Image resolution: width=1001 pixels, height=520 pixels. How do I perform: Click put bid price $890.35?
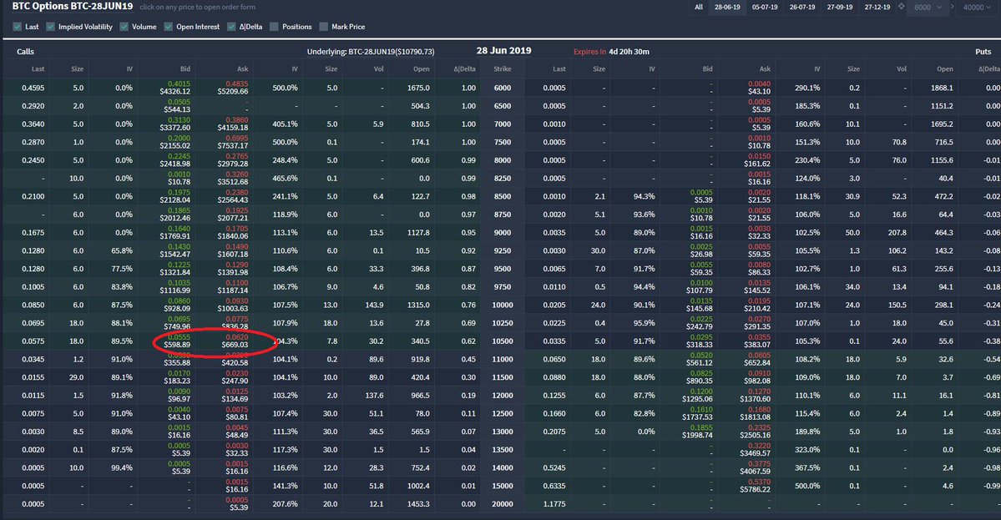pyautogui.click(x=700, y=381)
